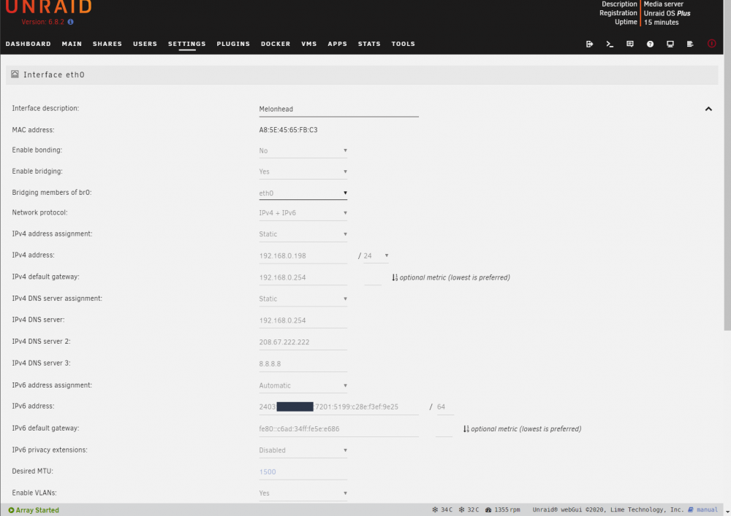Open Docker menu tab
The height and width of the screenshot is (516, 731).
[276, 44]
